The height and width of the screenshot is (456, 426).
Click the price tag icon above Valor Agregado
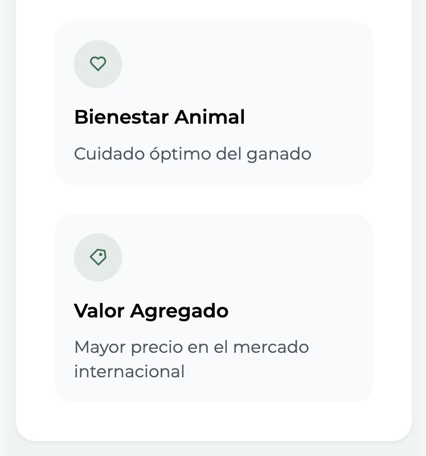pyautogui.click(x=98, y=257)
